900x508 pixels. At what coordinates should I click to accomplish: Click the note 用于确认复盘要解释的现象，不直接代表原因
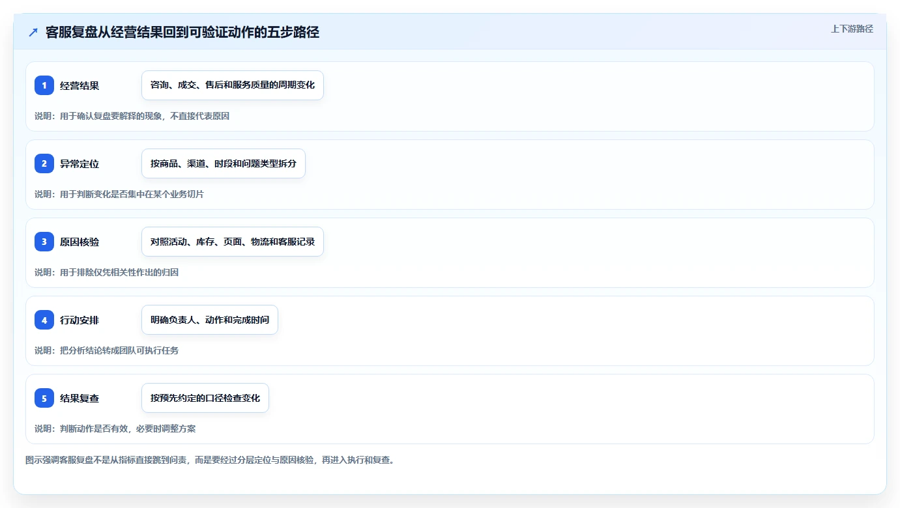145,116
